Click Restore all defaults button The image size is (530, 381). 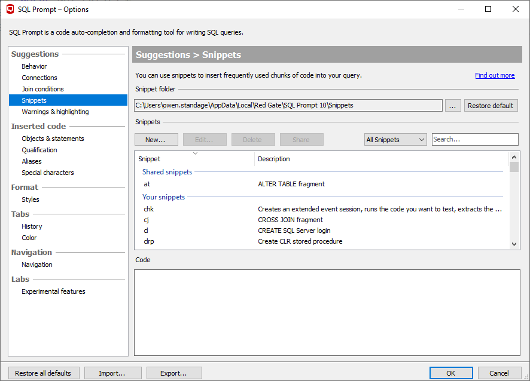pos(44,373)
